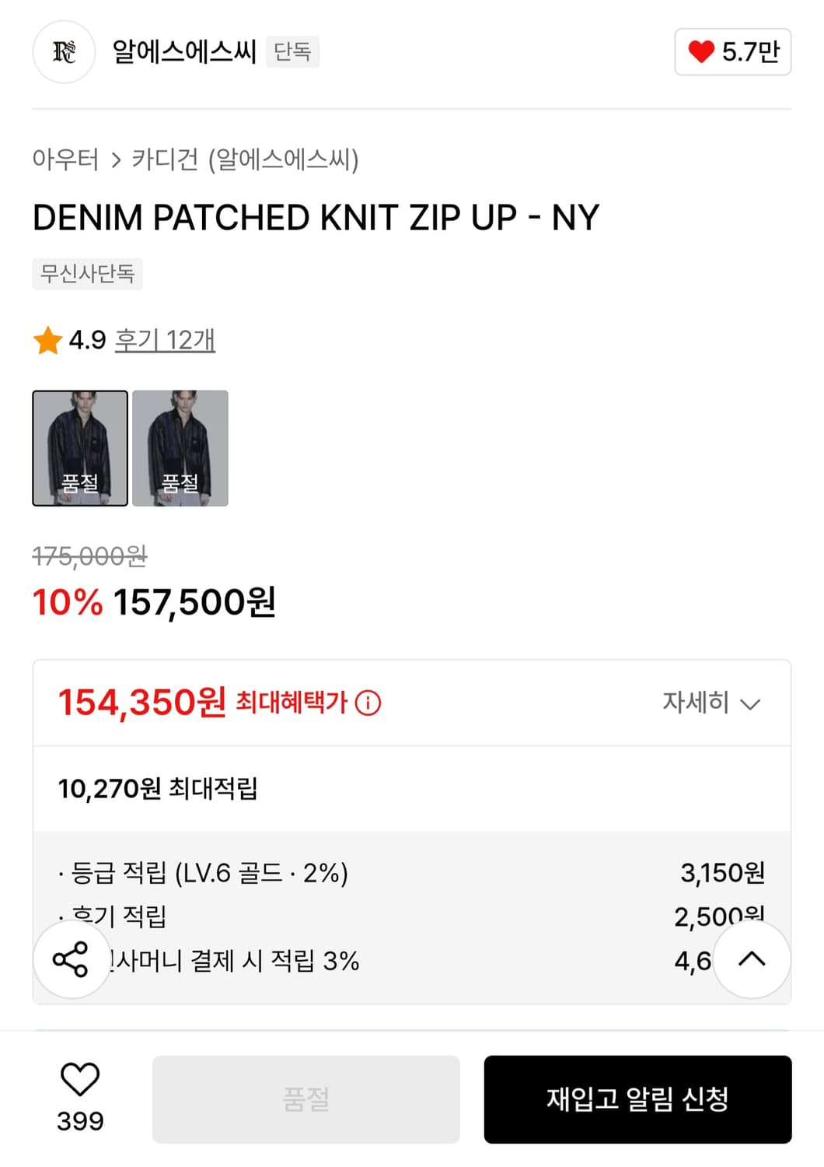
Task: Tap the 최대혜택가 info icon
Action: (368, 703)
